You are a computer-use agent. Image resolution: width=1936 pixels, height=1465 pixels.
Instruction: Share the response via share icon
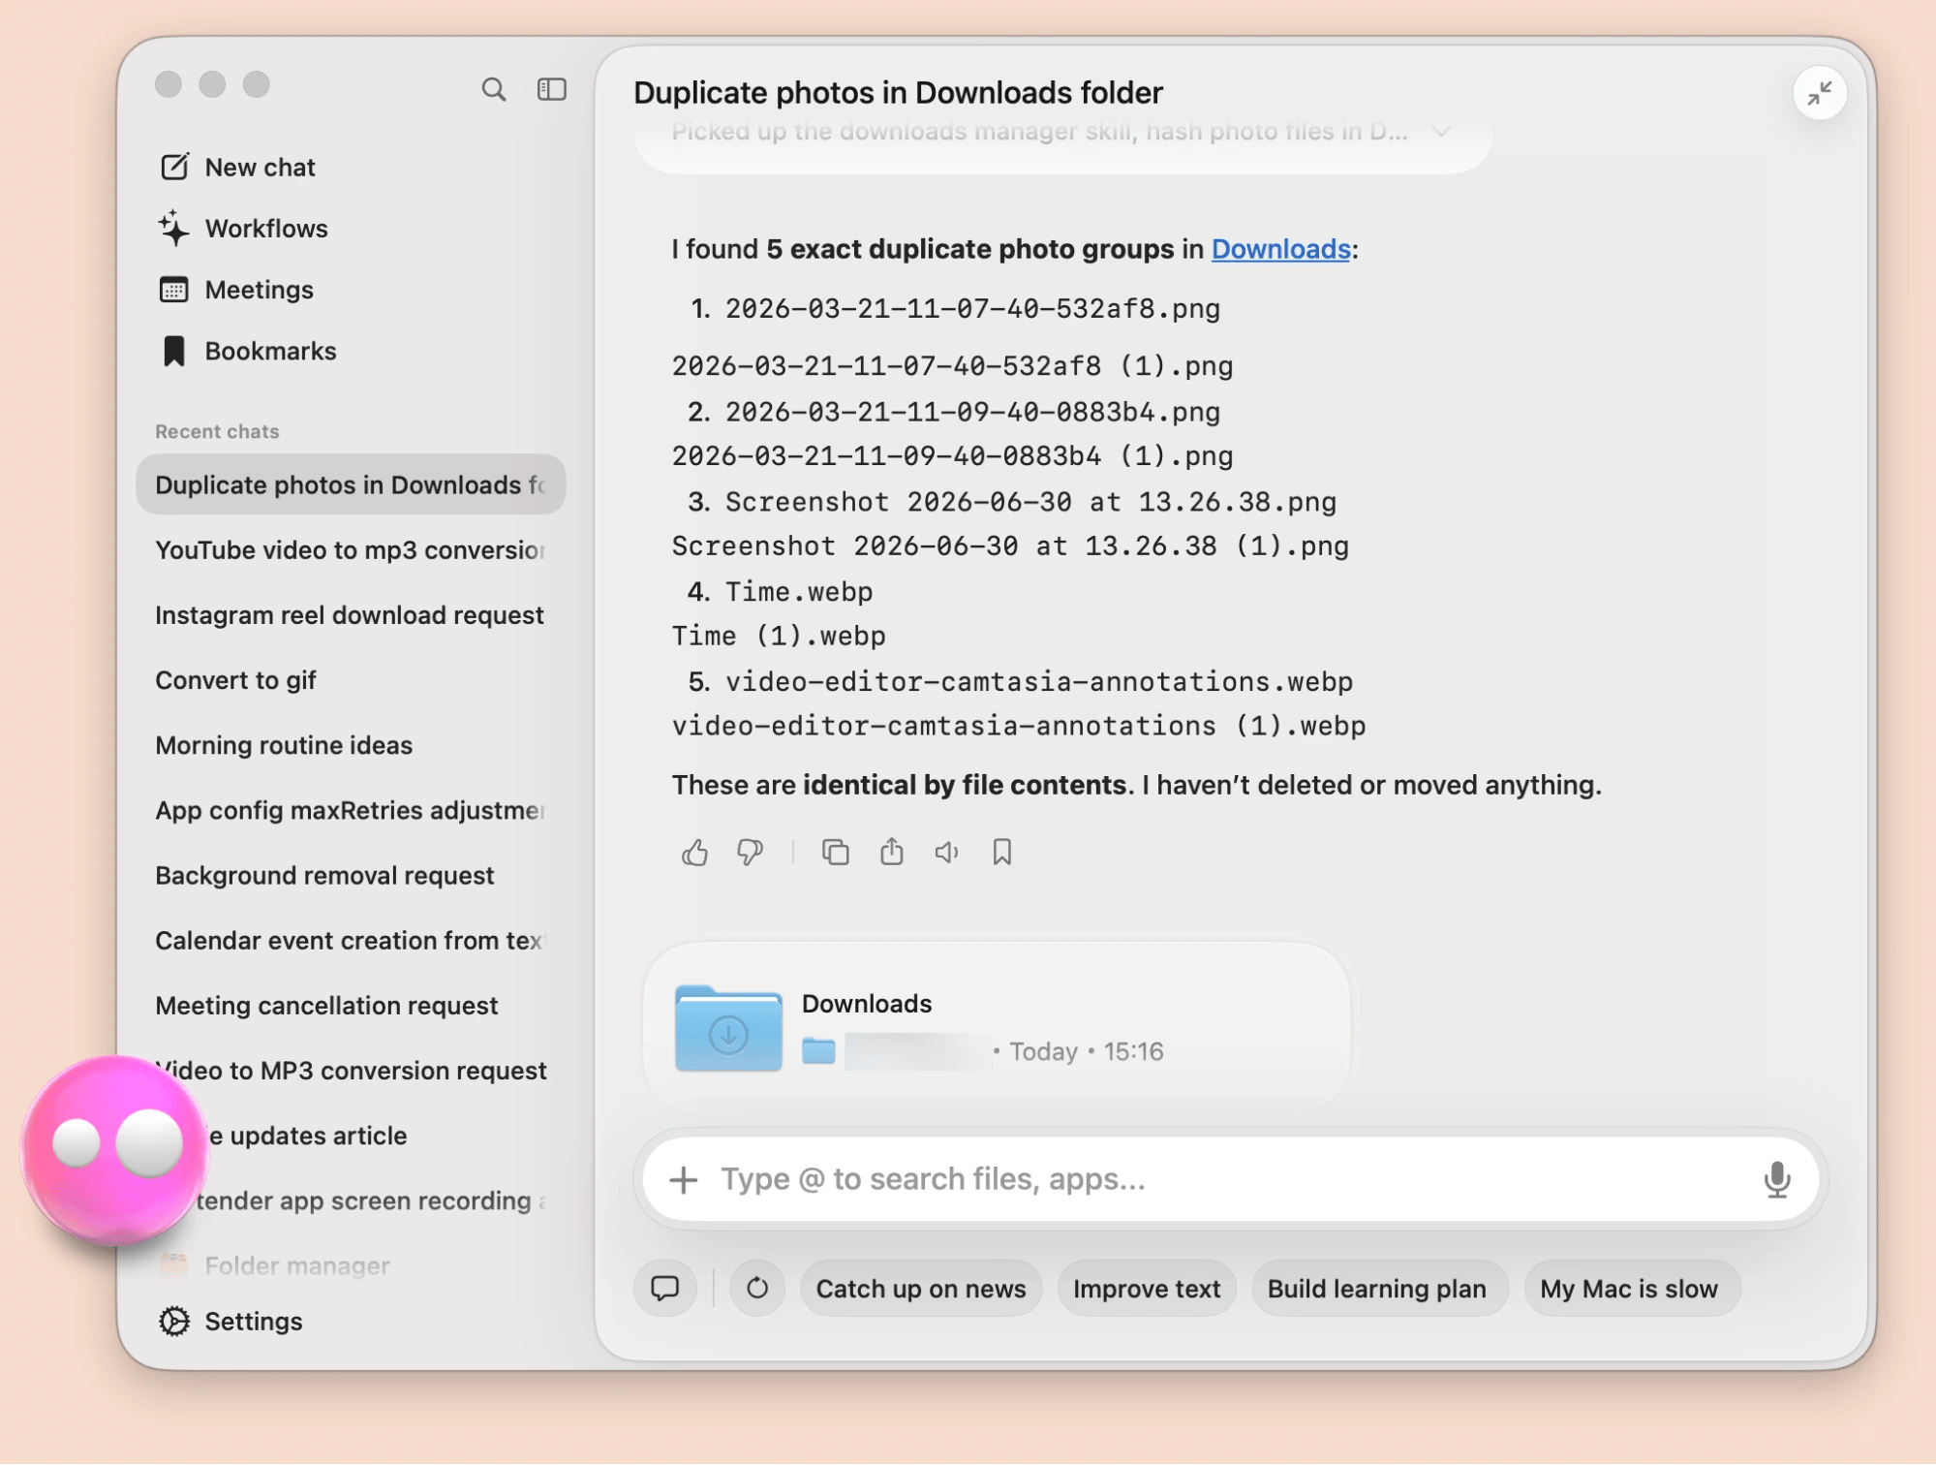891,853
